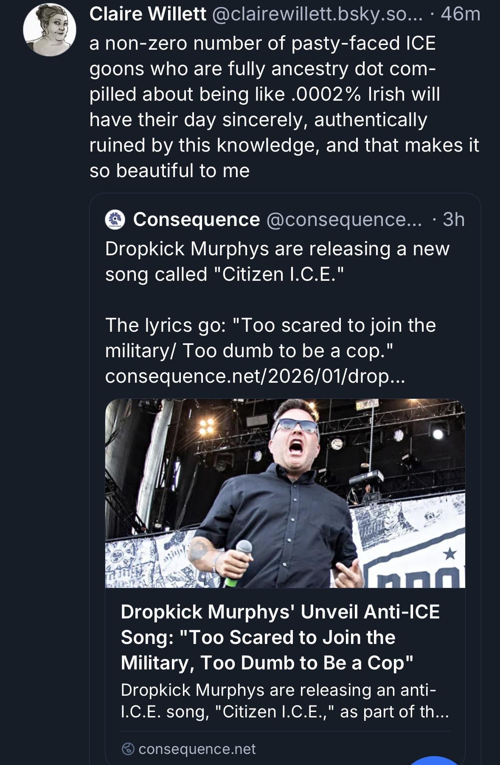This screenshot has height=765, width=500.
Task: Click the 3h timestamp on quoted post
Action: coord(453,220)
